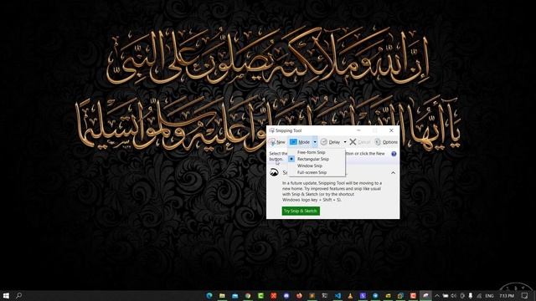Open Firefox from taskbar
This screenshot has width=536, height=301.
pos(299,295)
